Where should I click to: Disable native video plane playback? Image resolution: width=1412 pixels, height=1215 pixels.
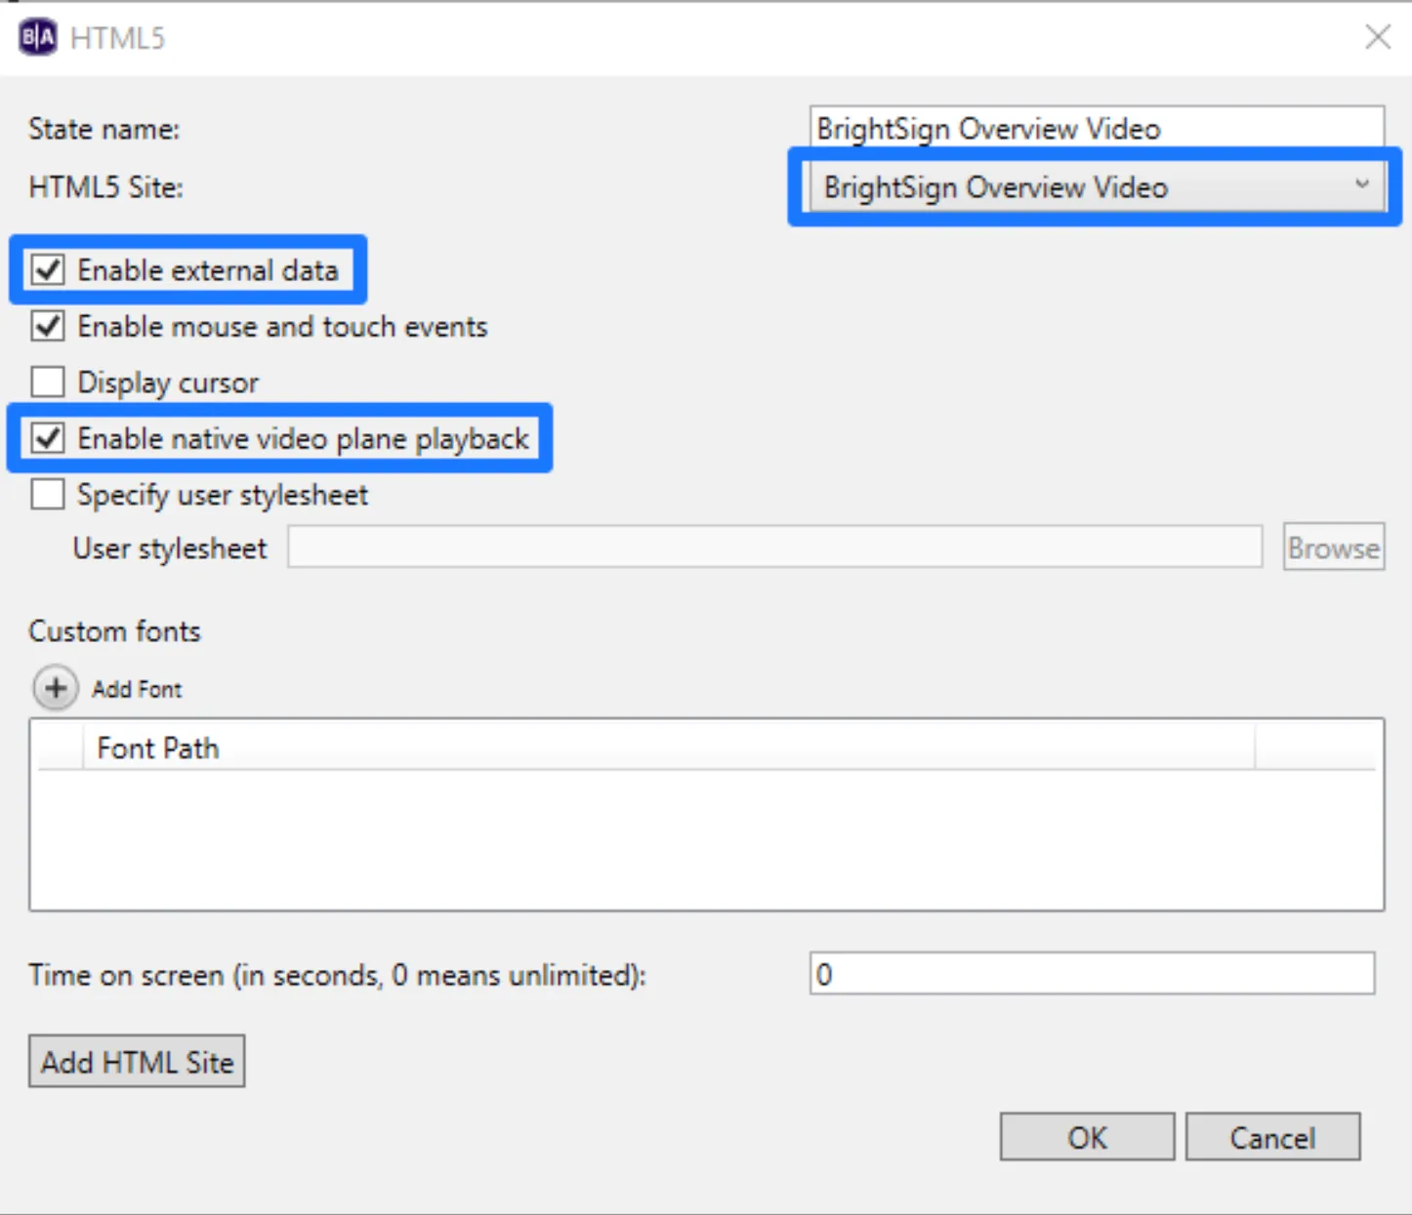tap(48, 438)
